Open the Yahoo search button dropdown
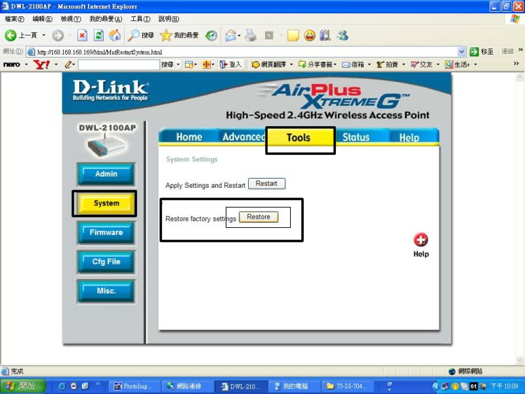Screen dimensions: 525x394 point(178,64)
